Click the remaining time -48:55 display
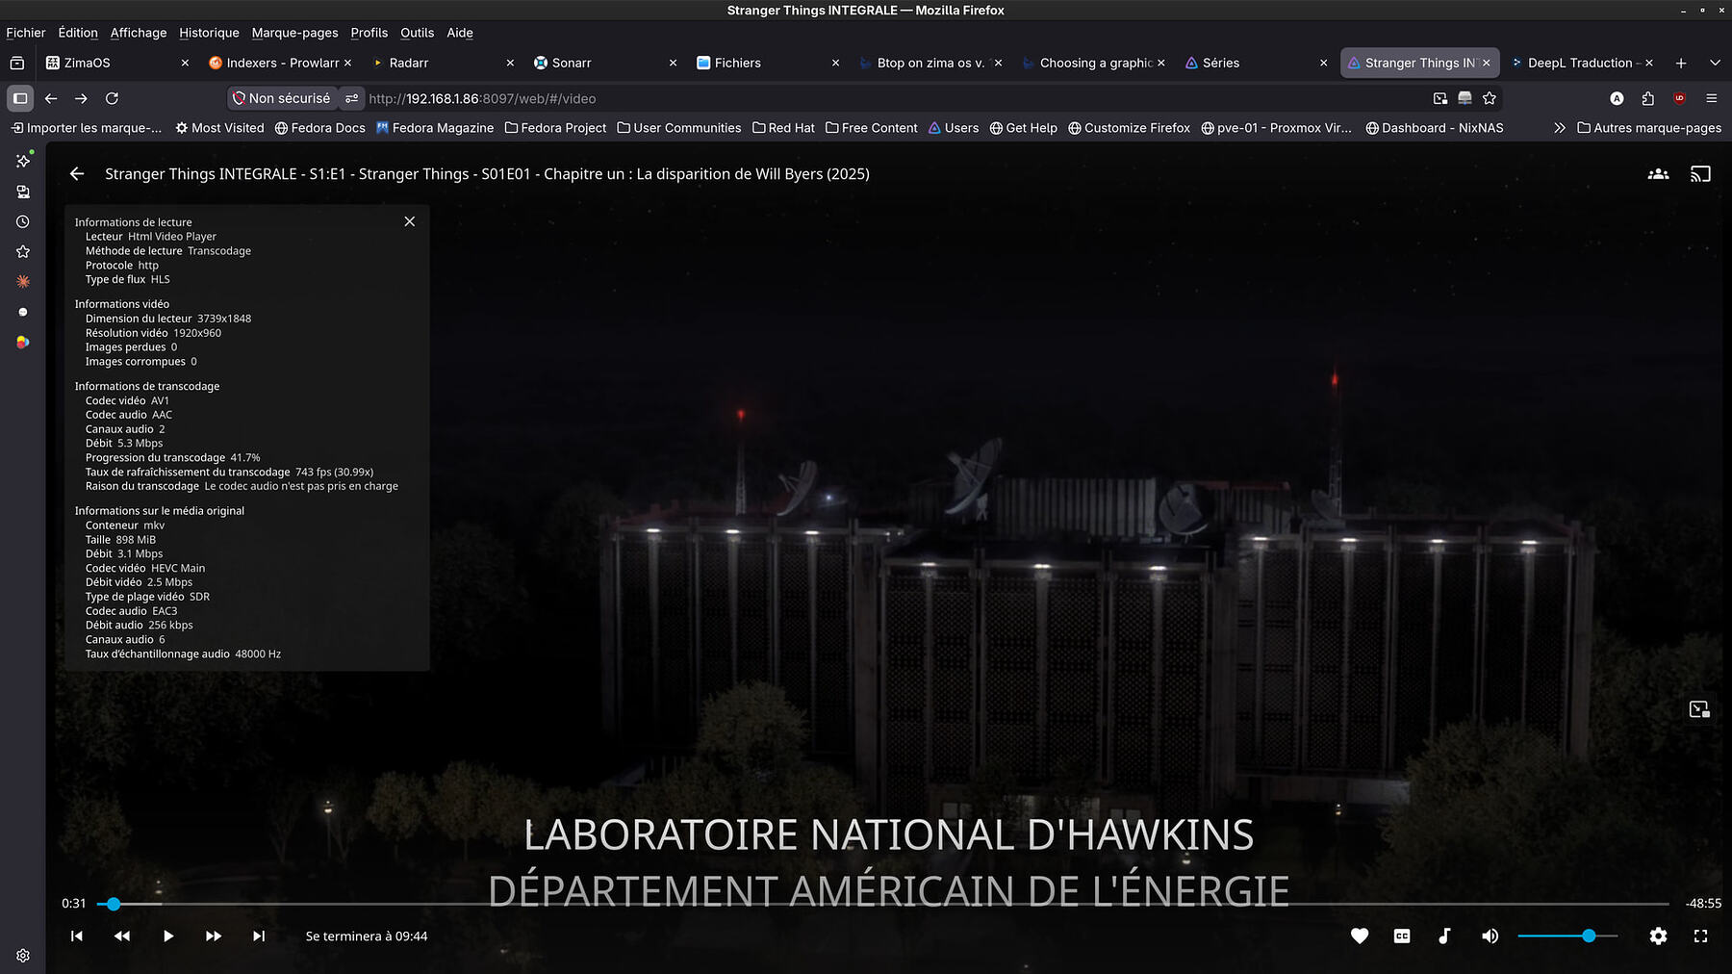This screenshot has width=1732, height=974. 1703,904
